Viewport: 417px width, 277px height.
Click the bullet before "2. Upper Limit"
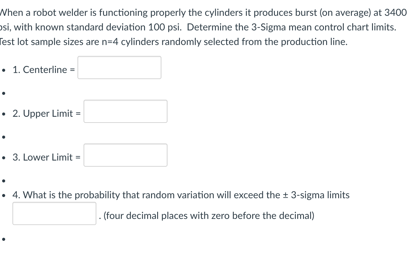[3, 114]
